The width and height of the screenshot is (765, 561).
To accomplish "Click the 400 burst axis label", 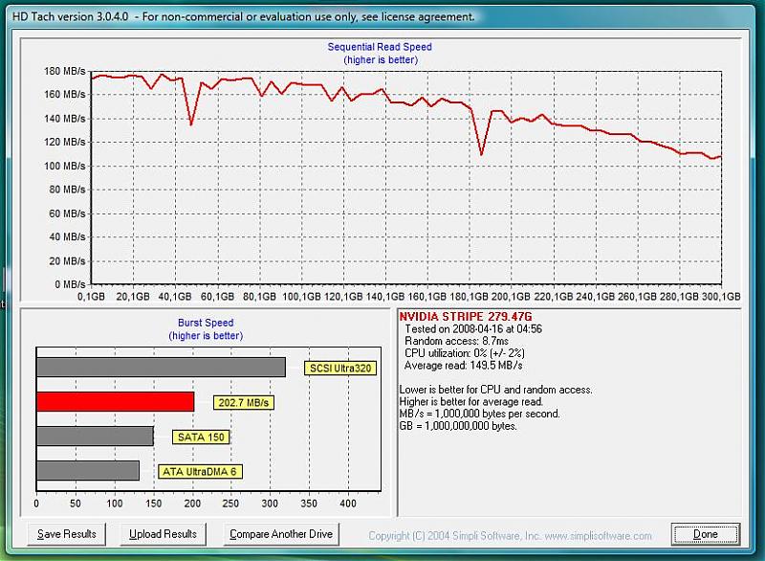I will click(x=348, y=504).
